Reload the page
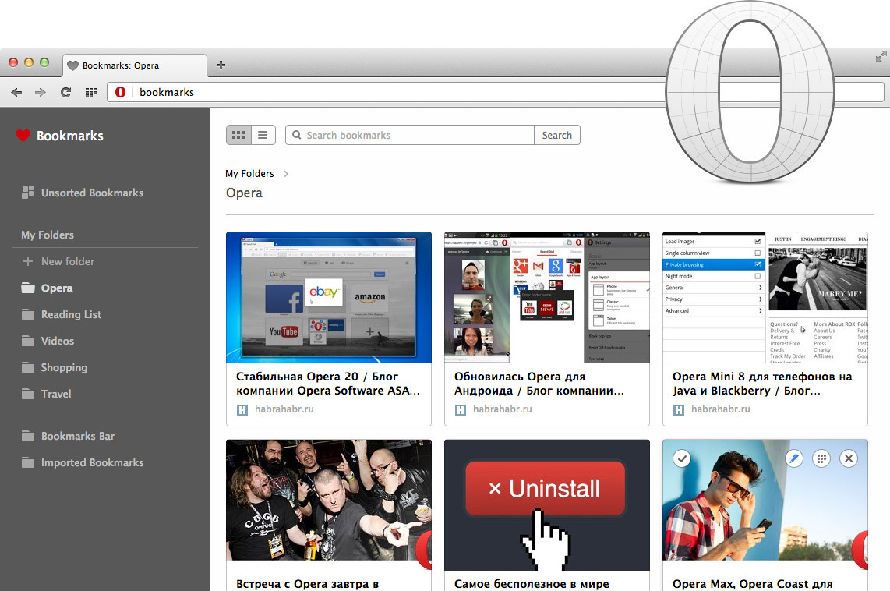The image size is (890, 591). [x=65, y=92]
